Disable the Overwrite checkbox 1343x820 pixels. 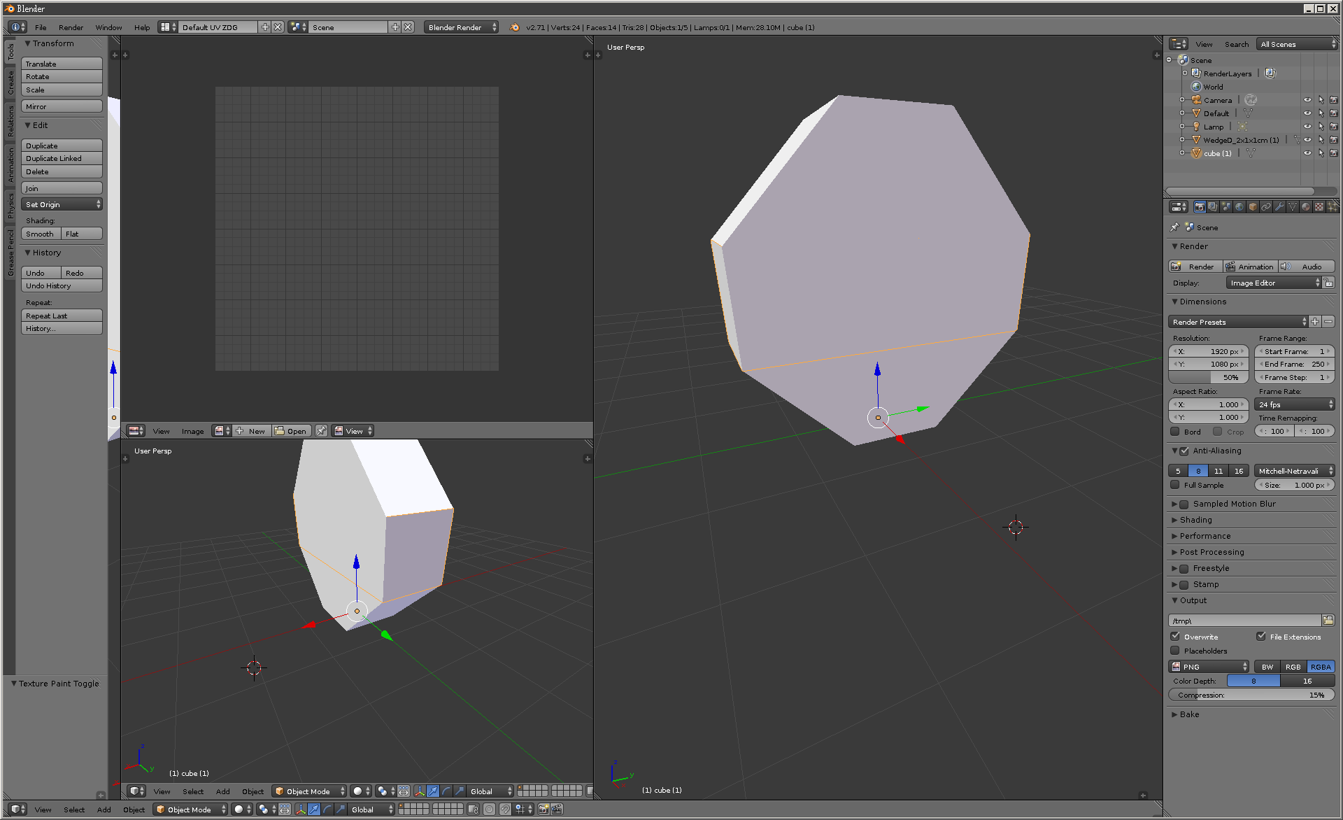1176,637
